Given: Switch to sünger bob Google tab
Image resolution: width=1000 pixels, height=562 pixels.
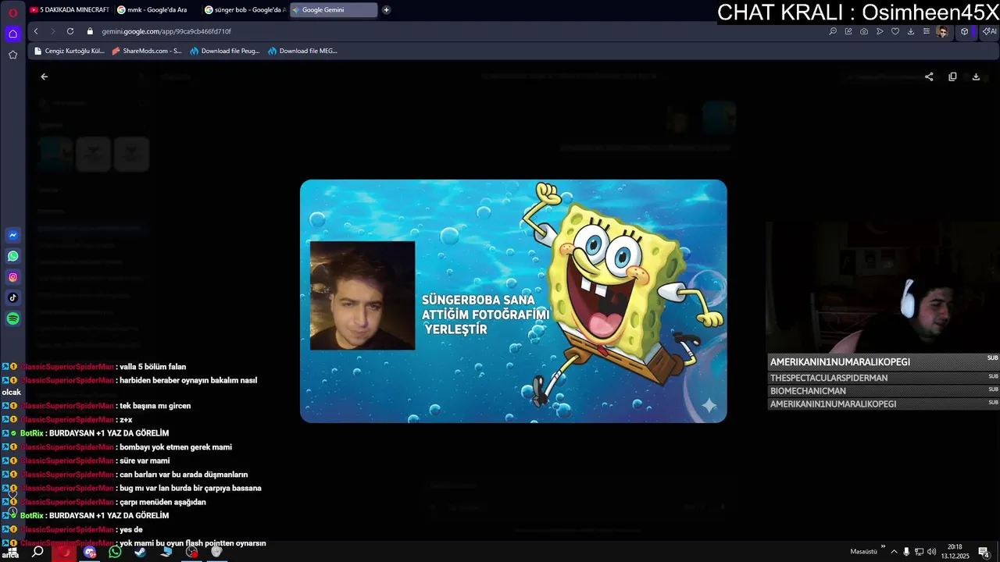Looking at the screenshot, I should point(245,10).
